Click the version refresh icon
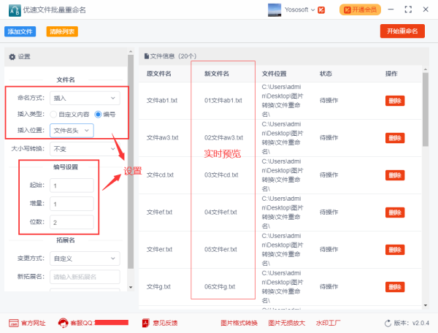 pos(388,323)
